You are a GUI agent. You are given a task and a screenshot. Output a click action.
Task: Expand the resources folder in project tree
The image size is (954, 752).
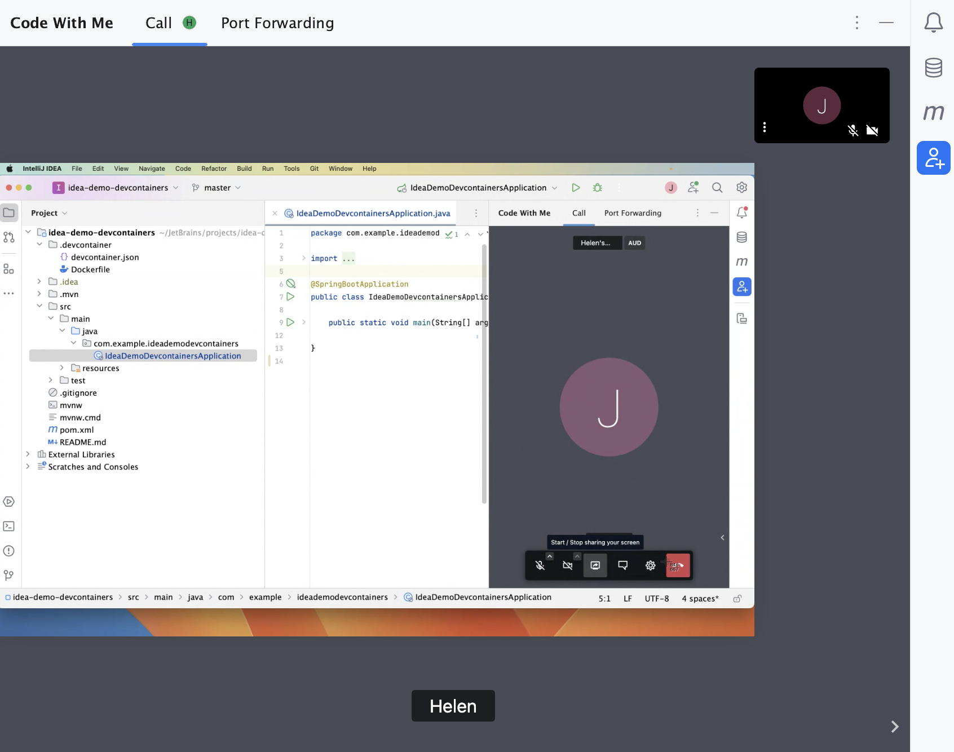click(x=62, y=368)
